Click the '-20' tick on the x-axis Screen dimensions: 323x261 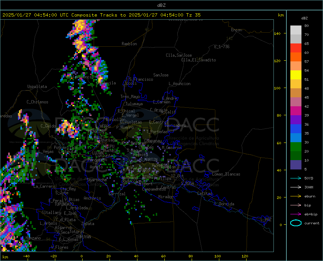(53, 256)
